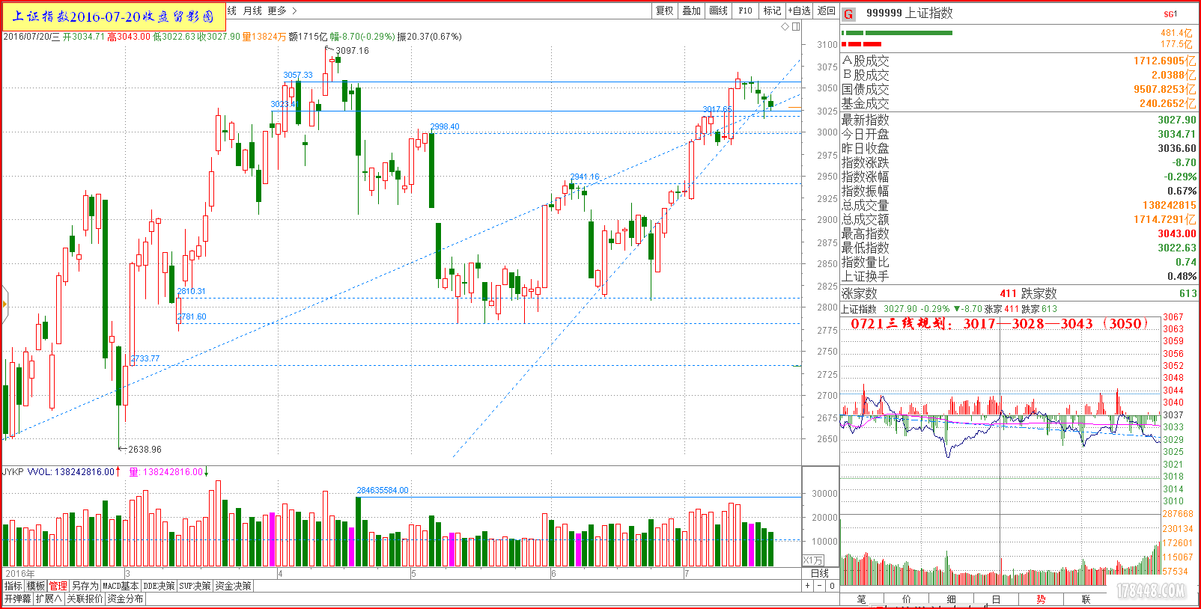Open the 复权 adjustment option
This screenshot has height=609, width=1201.
click(665, 10)
